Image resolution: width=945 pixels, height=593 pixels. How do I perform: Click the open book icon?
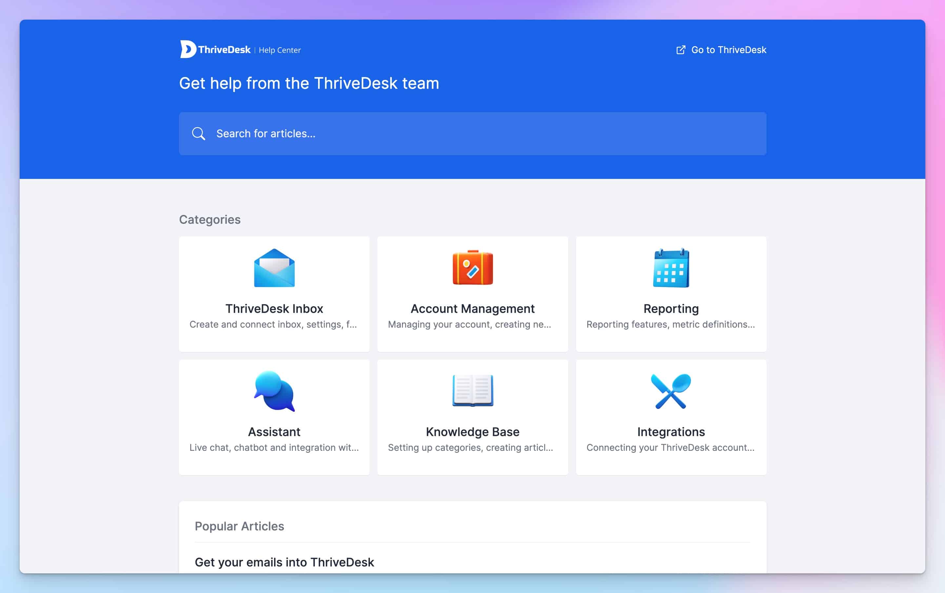click(472, 391)
